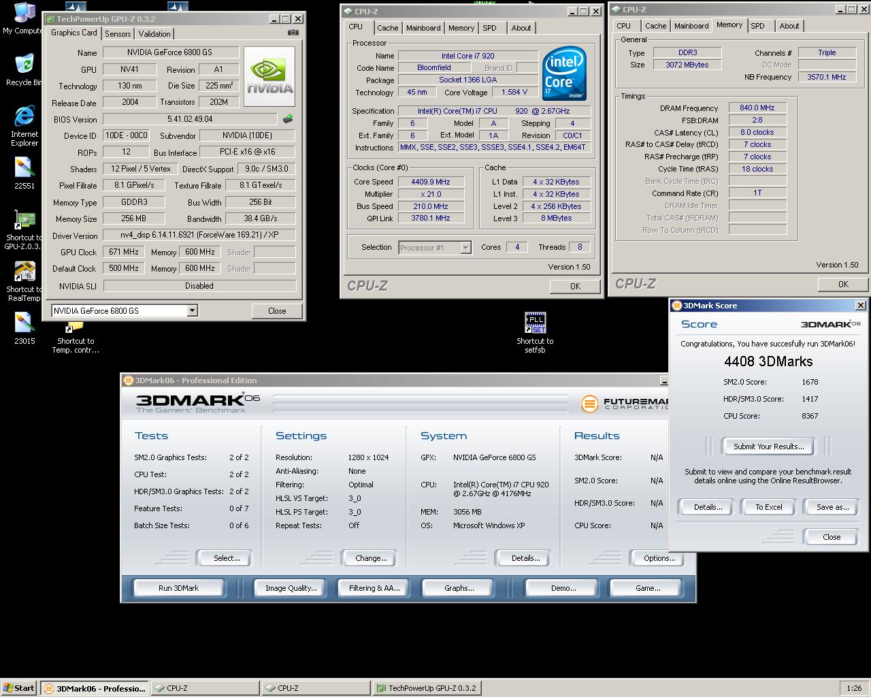Click Run 3DMark button
The image size is (871, 697).
click(178, 588)
